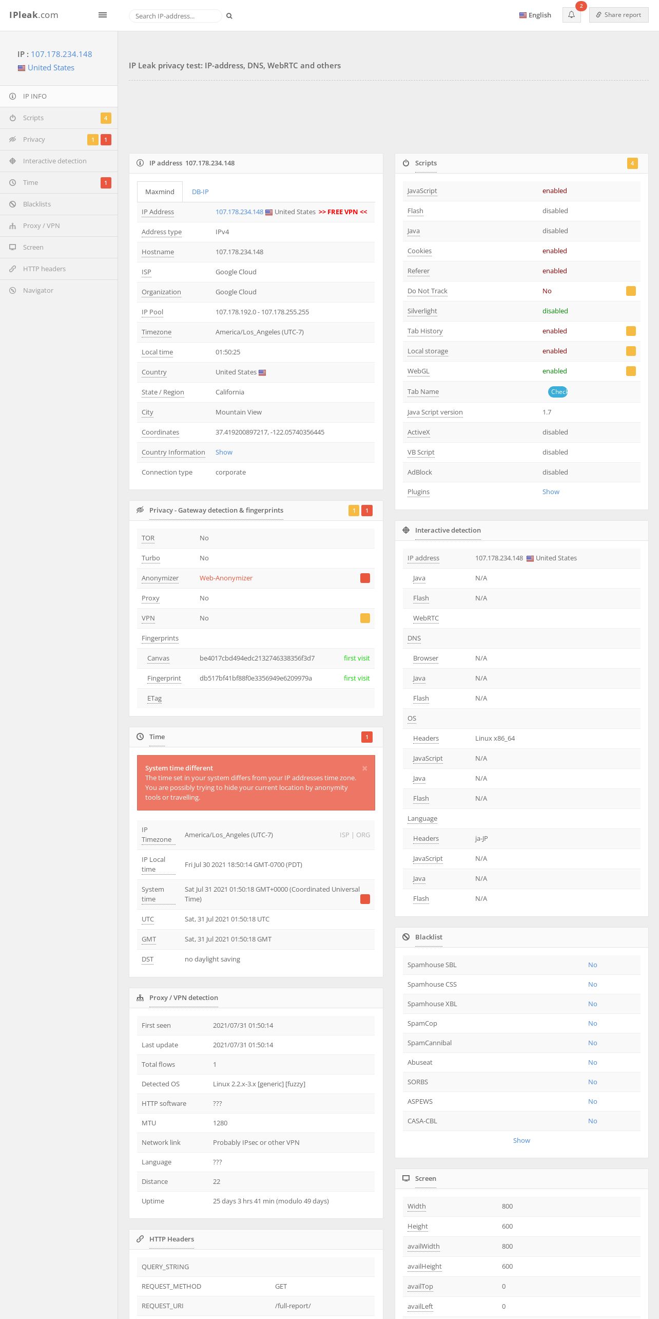The width and height of the screenshot is (659, 1319).
Task: Switch to the DB-IP tab
Action: (200, 192)
